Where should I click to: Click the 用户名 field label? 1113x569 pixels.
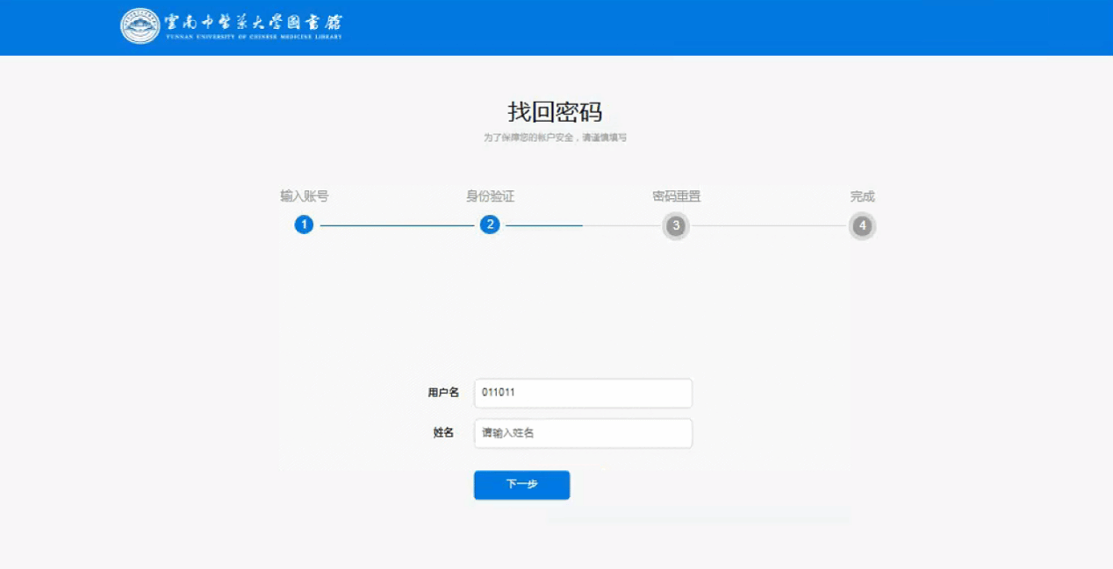coord(443,393)
